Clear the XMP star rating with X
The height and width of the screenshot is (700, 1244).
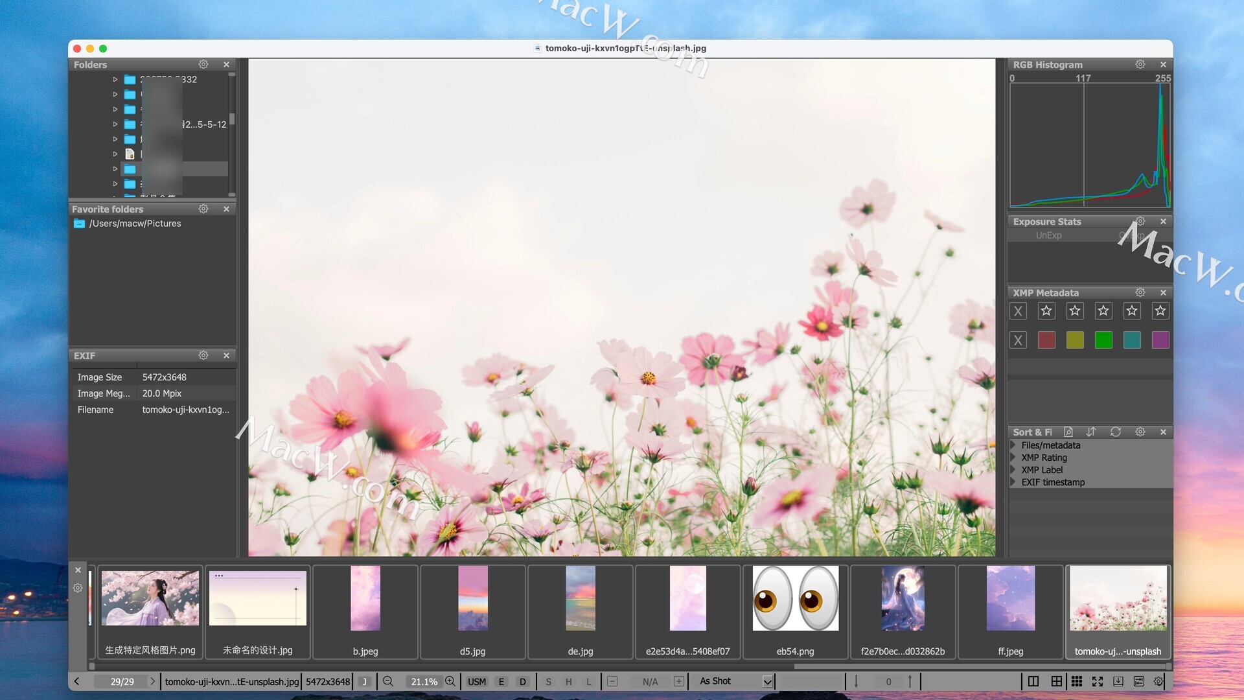pyautogui.click(x=1018, y=311)
